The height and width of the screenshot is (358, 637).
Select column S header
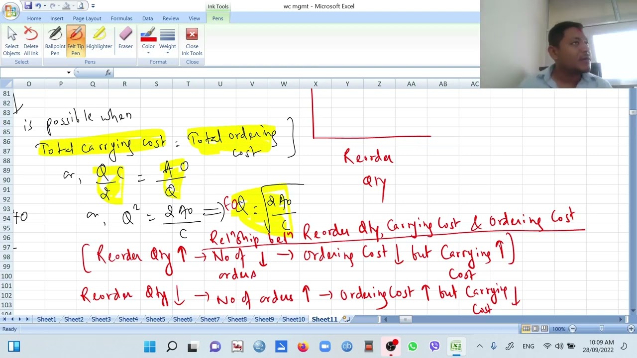point(156,84)
